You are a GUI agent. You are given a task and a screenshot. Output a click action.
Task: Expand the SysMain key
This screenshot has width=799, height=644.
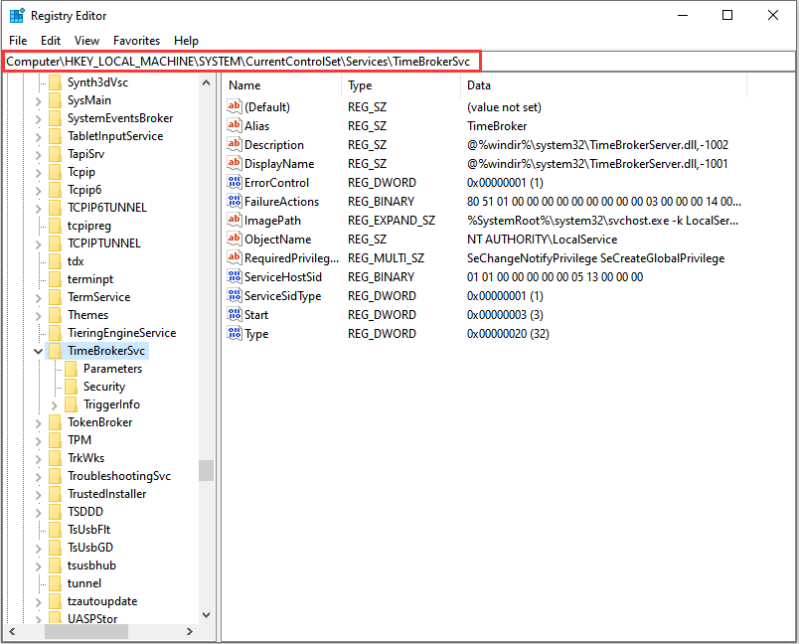[x=38, y=101]
